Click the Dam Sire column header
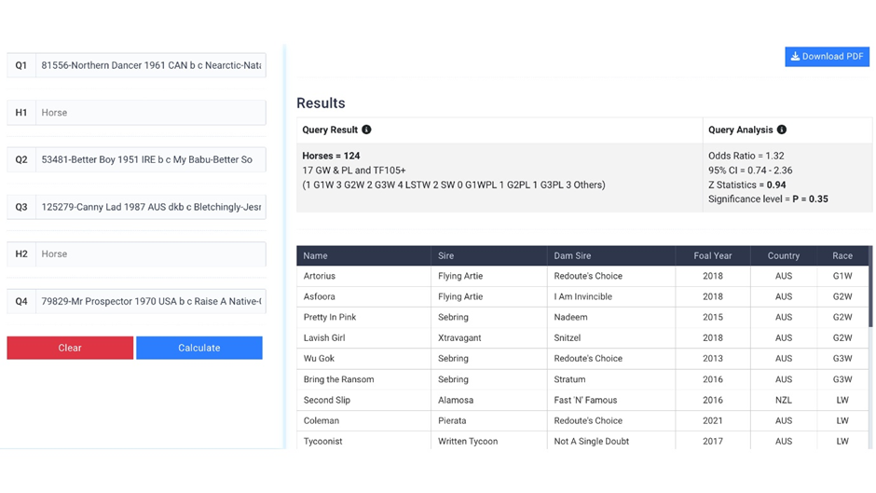The width and height of the screenshot is (876, 493). click(x=571, y=255)
